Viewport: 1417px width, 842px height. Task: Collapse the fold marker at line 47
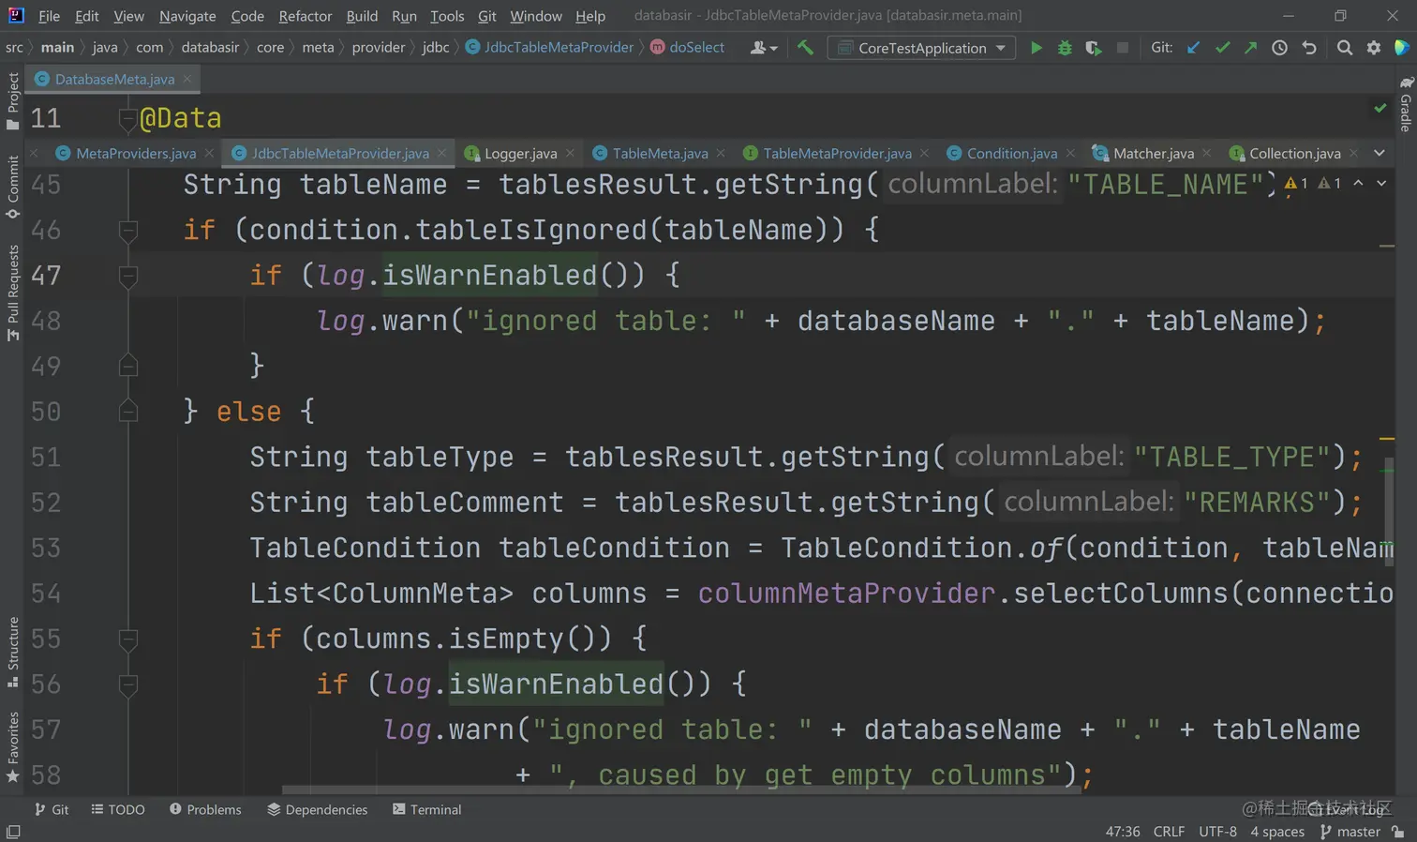129,276
